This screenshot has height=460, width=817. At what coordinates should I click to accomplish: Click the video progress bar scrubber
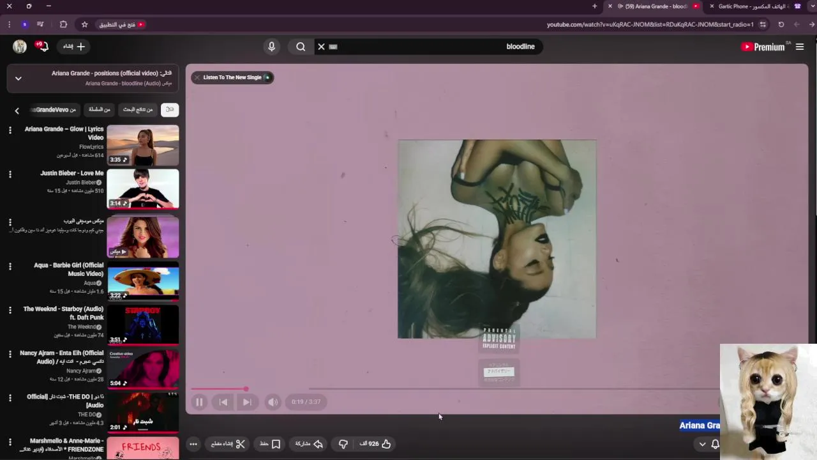point(246,388)
